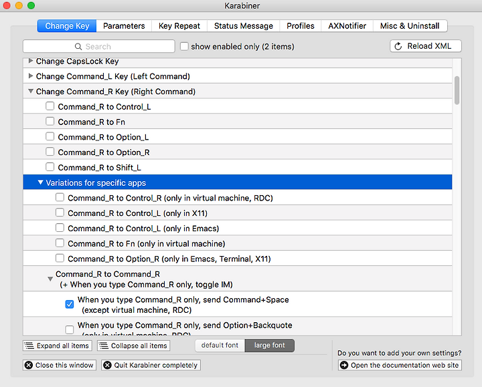Switch to default font size

pos(220,346)
